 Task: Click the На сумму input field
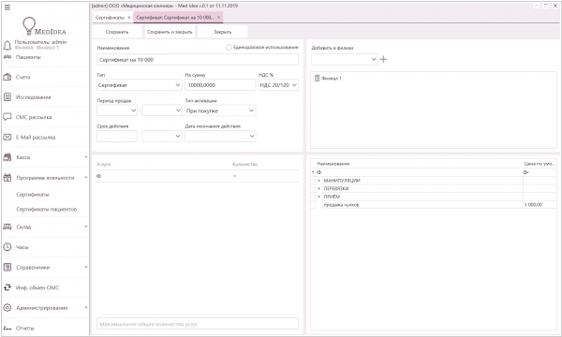(220, 85)
